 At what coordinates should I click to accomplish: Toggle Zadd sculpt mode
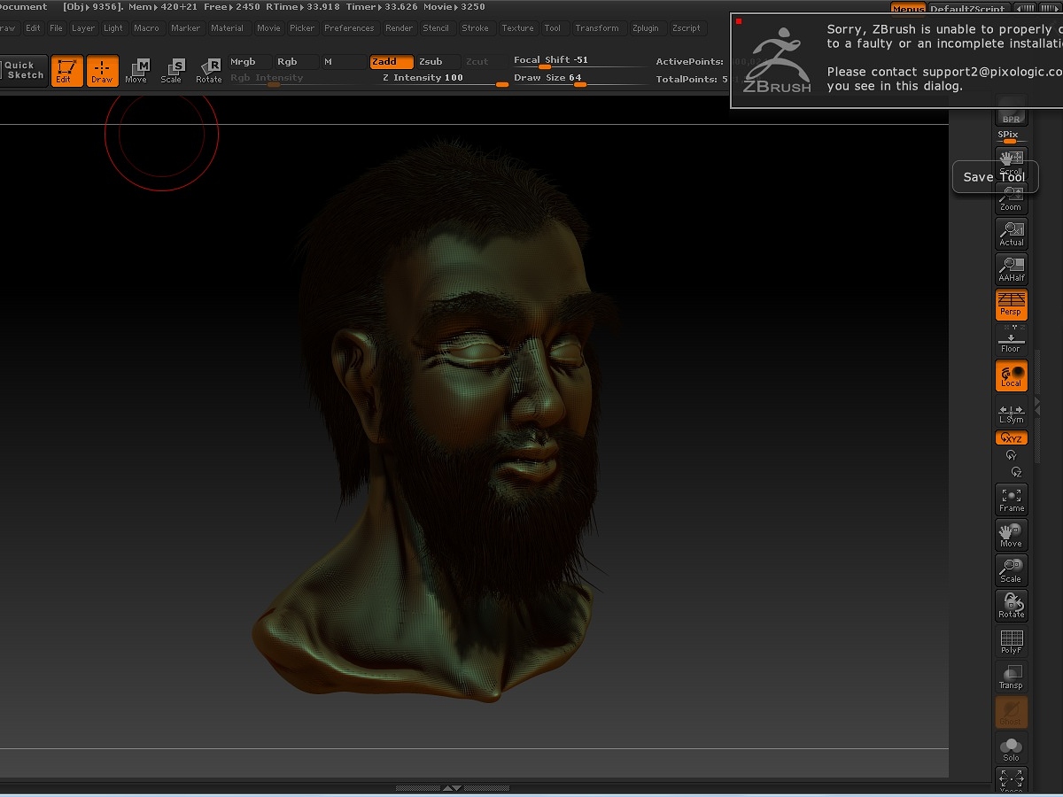pos(392,62)
